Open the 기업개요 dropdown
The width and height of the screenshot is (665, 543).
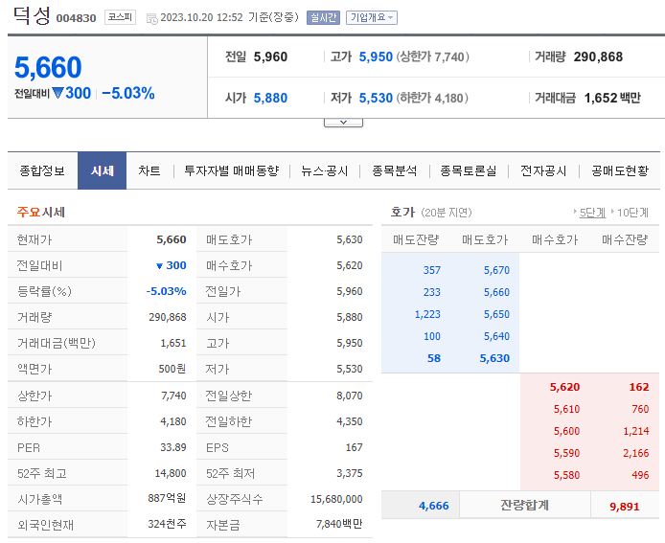372,17
